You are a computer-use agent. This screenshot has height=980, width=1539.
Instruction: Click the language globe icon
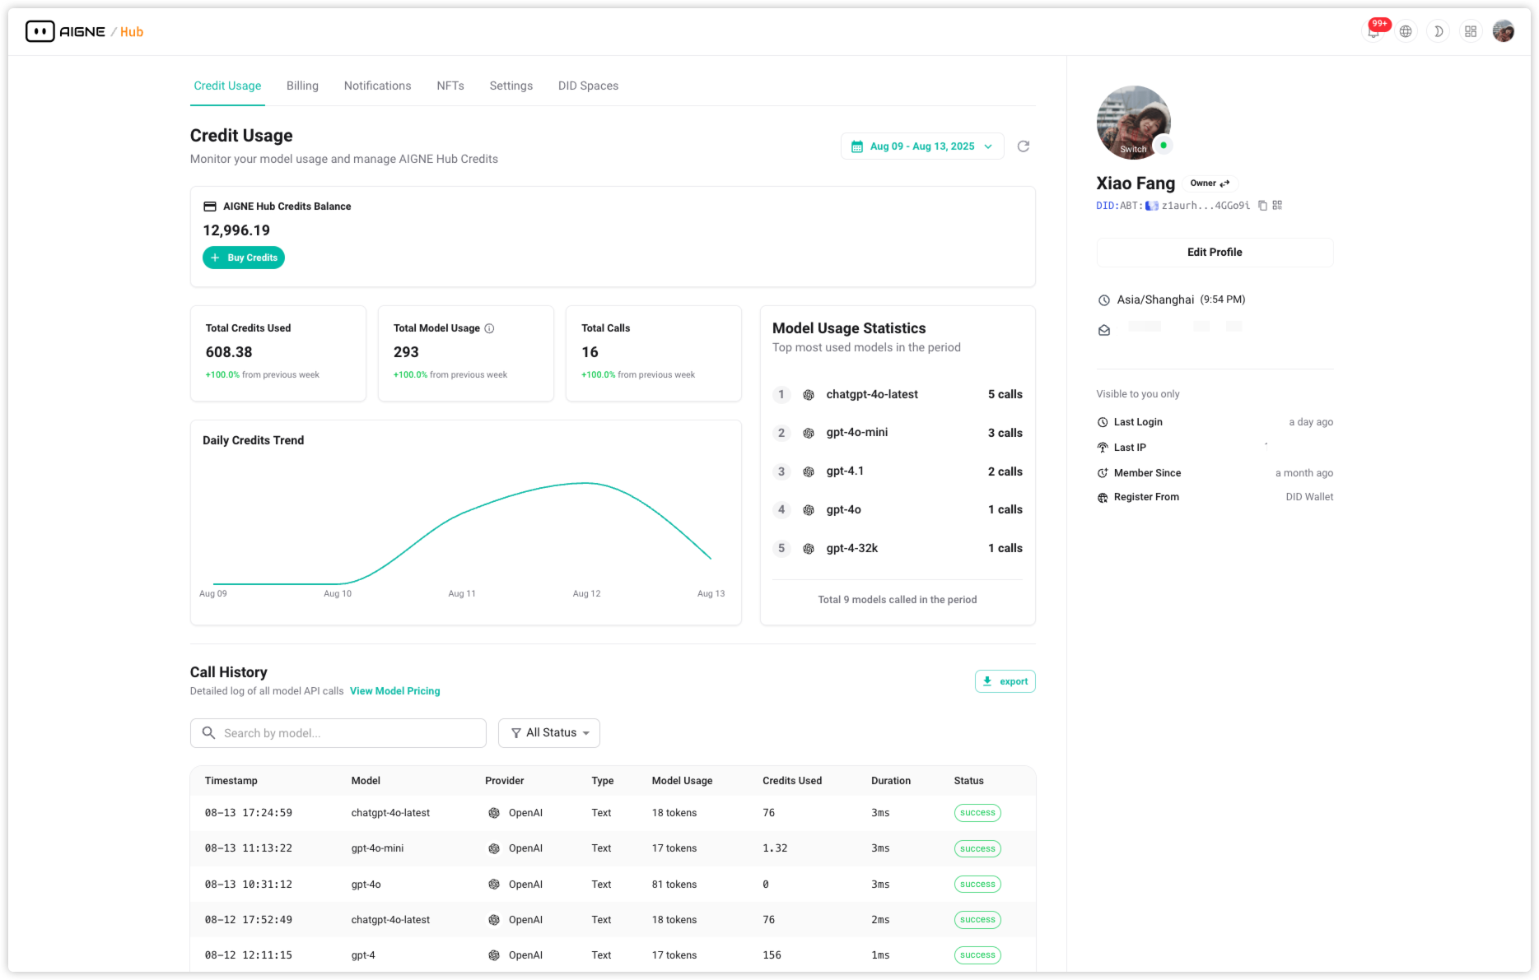[x=1406, y=32]
